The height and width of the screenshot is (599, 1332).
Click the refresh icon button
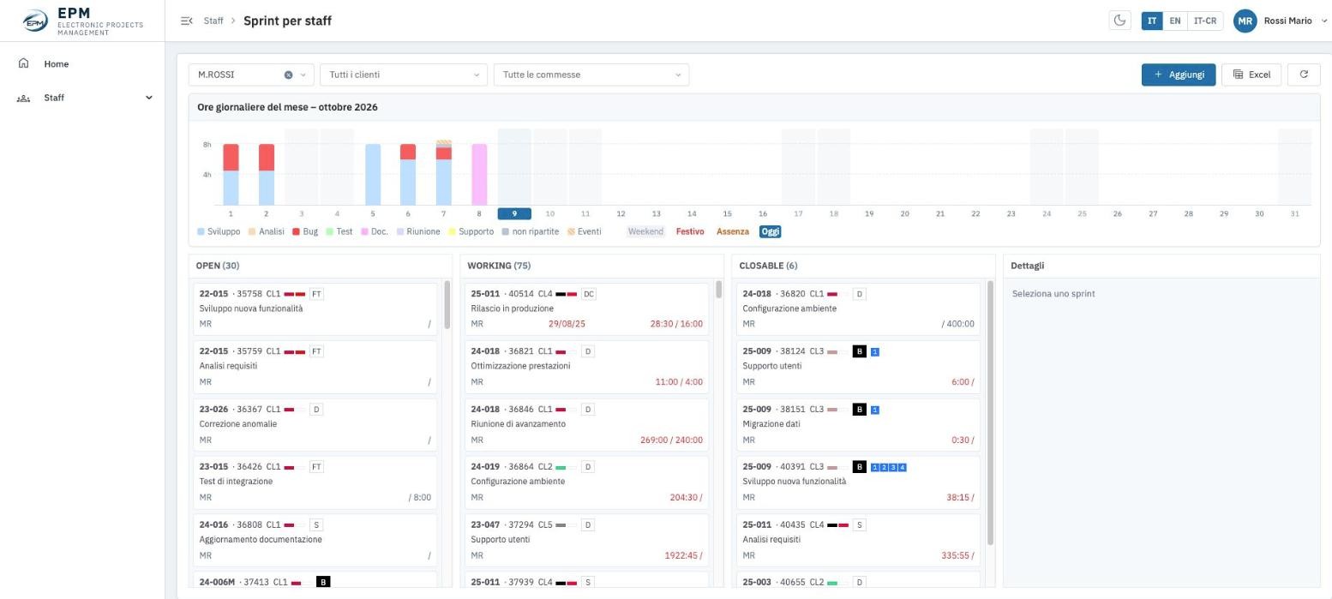tap(1304, 75)
